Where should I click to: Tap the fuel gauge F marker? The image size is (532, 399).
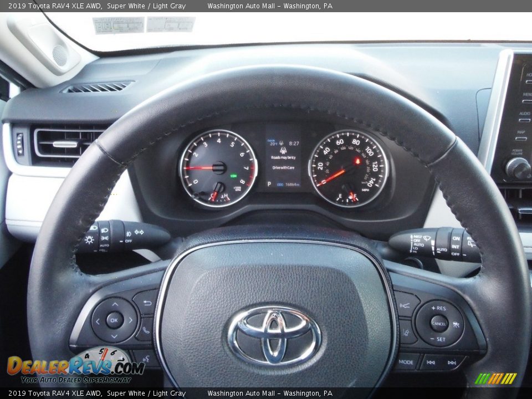coord(355,196)
